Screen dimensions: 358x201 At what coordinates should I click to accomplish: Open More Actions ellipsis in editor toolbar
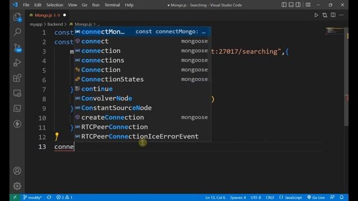pyautogui.click(x=341, y=15)
